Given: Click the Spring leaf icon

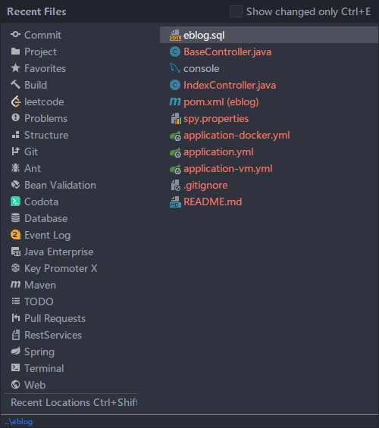Looking at the screenshot, I should (16, 351).
